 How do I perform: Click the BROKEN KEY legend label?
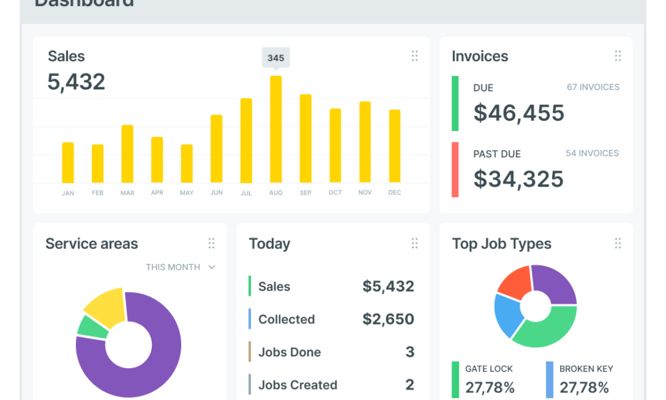(586, 369)
